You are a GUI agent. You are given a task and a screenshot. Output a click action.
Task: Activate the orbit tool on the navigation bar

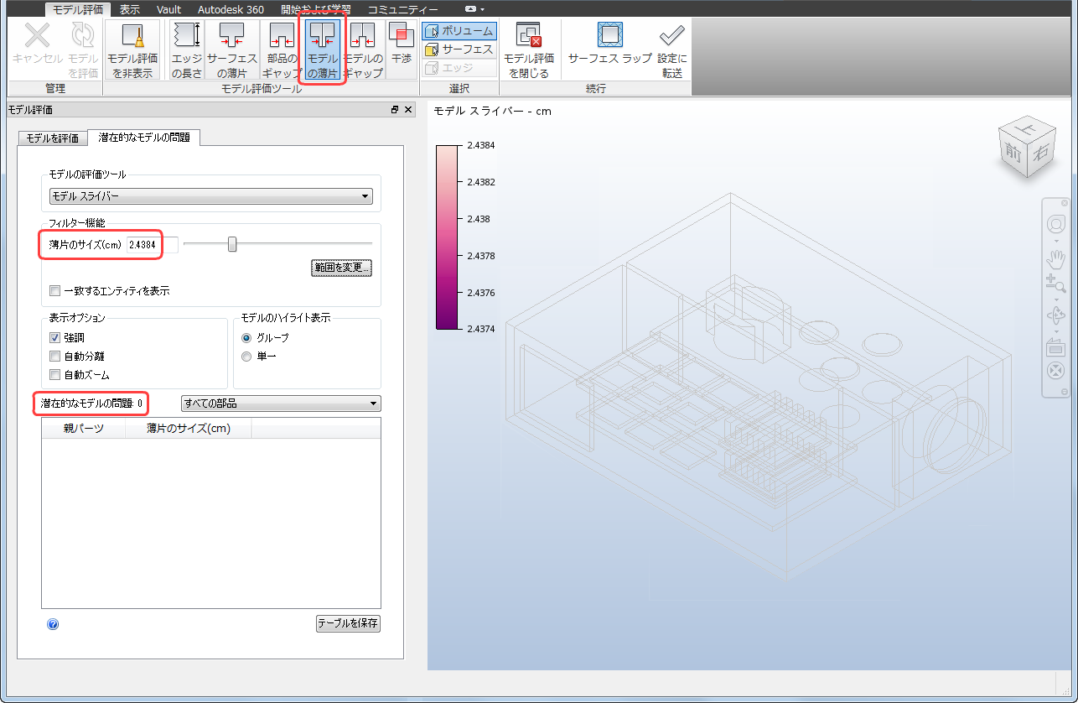1056,315
